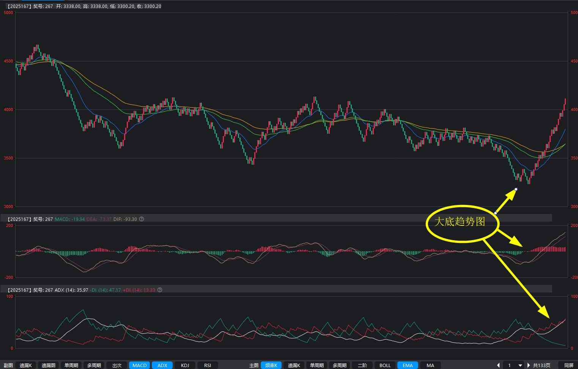Click the MACD: -19.94 value
Image resolution: width=578 pixels, height=369 pixels.
coord(70,219)
